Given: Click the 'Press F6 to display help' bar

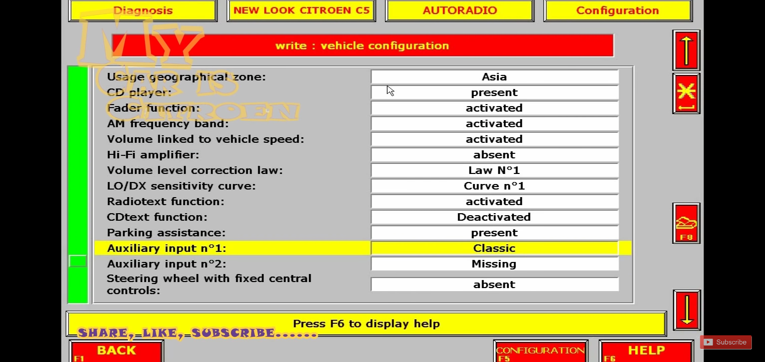Looking at the screenshot, I should (366, 324).
